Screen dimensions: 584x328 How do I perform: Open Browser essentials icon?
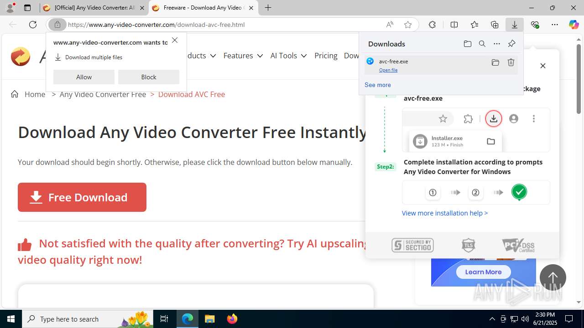pos(535,25)
